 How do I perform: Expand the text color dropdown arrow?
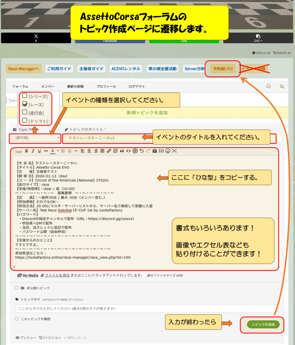[58, 151]
